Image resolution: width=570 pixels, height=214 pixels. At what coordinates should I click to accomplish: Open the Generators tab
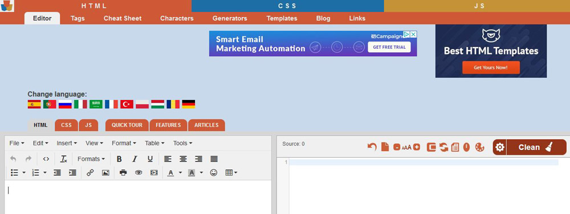[x=230, y=18]
